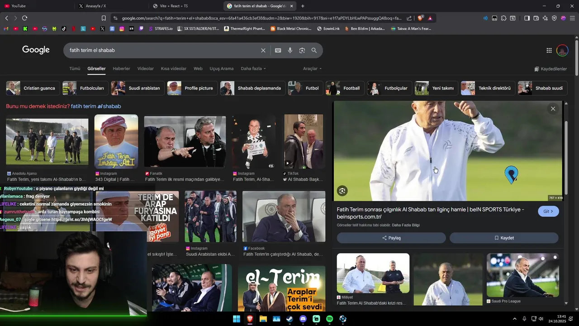Screen dimensions: 579x326
Task: Click the browser address bar URL
Action: (x=261, y=18)
